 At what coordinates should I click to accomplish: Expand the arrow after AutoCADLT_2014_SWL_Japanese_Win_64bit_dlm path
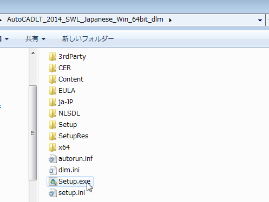click(x=170, y=20)
